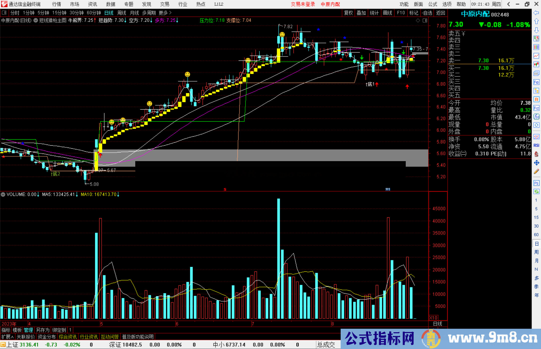Click the candlestick chart icon in sidebar

(x=536, y=64)
